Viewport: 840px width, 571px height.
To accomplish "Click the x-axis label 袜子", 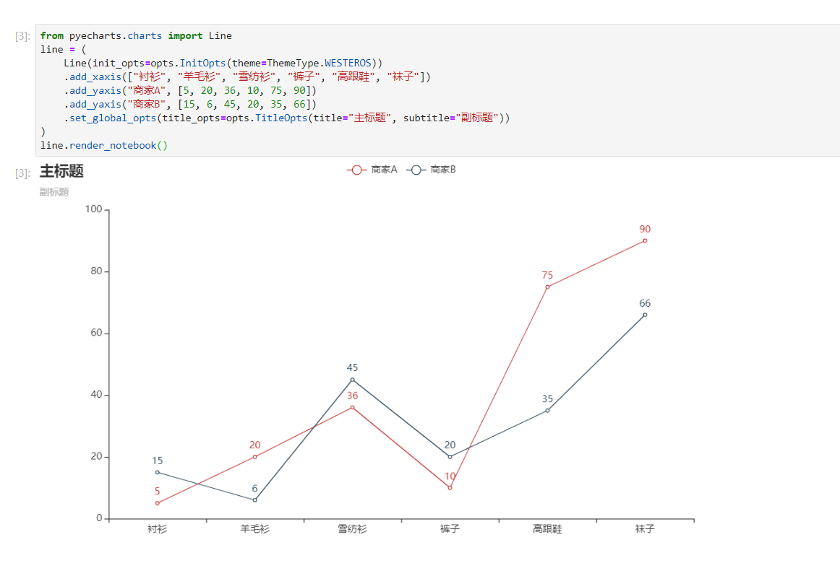I will [645, 528].
